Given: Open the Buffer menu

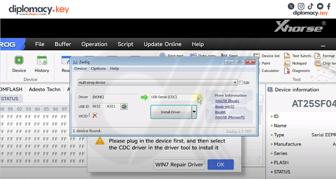Looking at the screenshot, I should point(63,44).
